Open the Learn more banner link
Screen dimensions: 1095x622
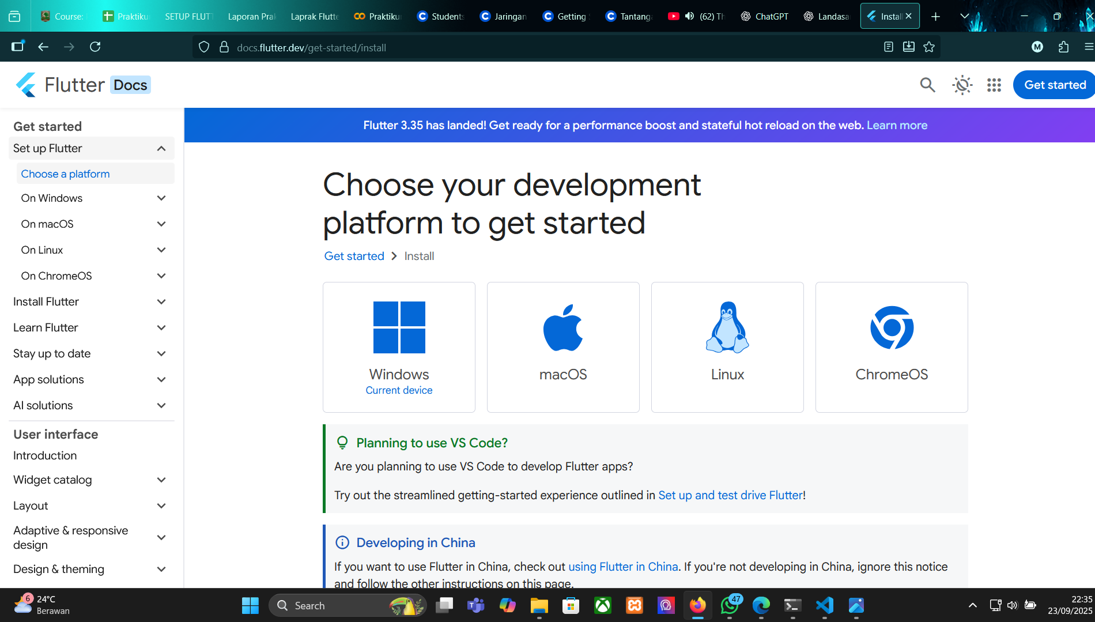897,125
